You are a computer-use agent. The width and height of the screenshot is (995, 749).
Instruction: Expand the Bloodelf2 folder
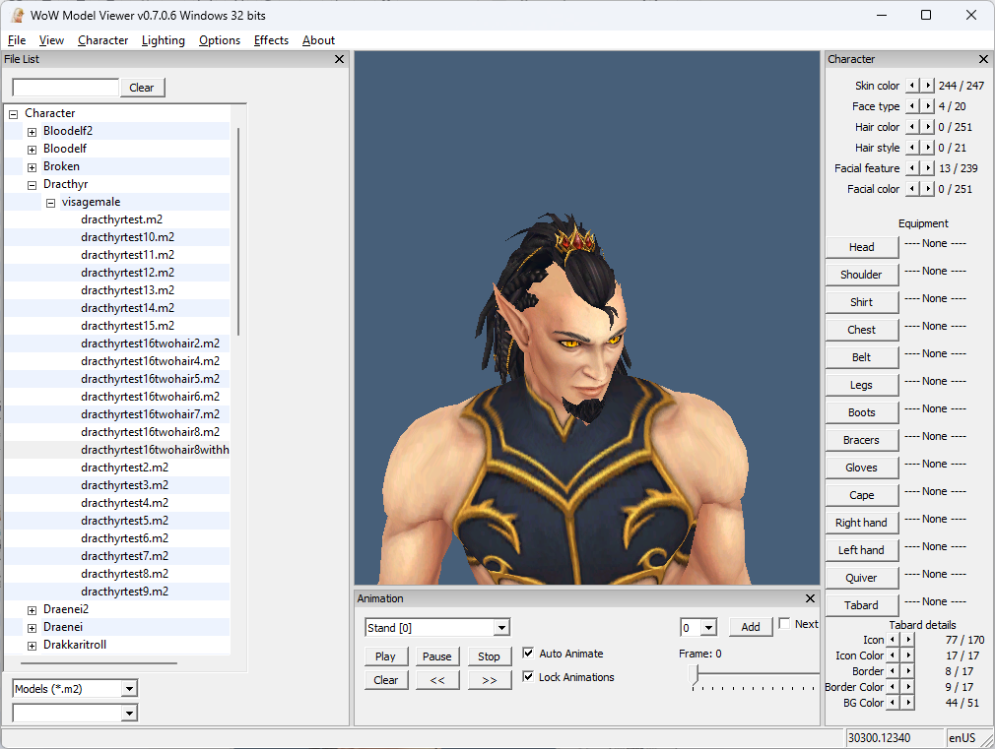(x=32, y=132)
